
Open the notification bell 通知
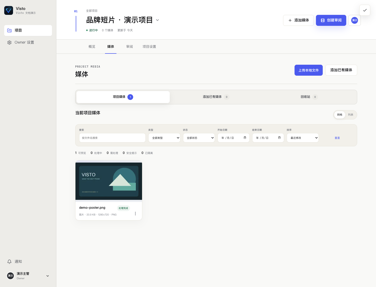(9, 261)
